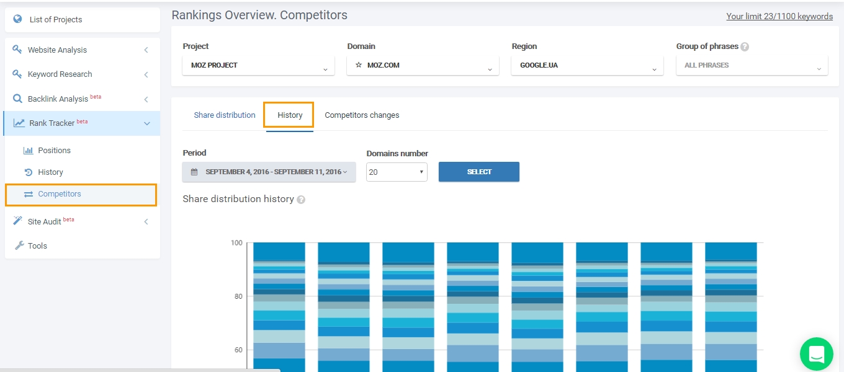Screen dimensions: 844x372
Task: Click the 100 label on the chart axis
Action: tap(236, 242)
